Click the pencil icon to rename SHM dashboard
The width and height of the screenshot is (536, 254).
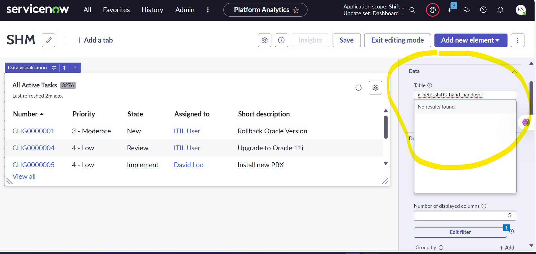49,40
